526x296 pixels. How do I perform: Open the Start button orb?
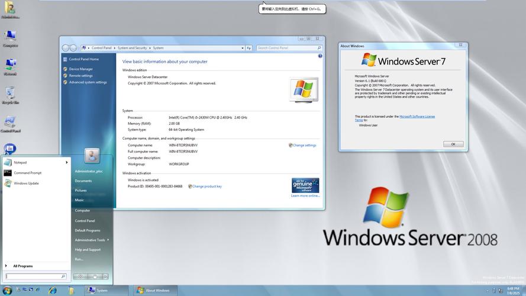(x=7, y=290)
